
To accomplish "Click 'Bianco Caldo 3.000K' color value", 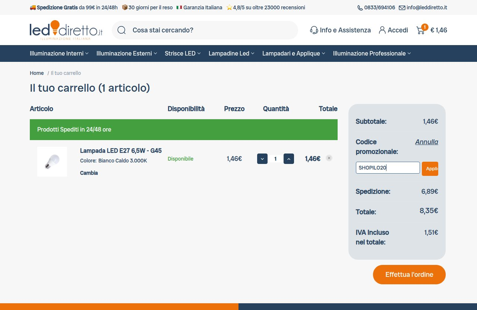I will tap(123, 161).
